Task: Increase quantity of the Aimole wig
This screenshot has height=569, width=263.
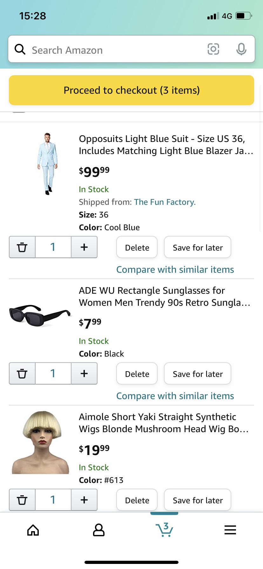Action: [x=84, y=499]
